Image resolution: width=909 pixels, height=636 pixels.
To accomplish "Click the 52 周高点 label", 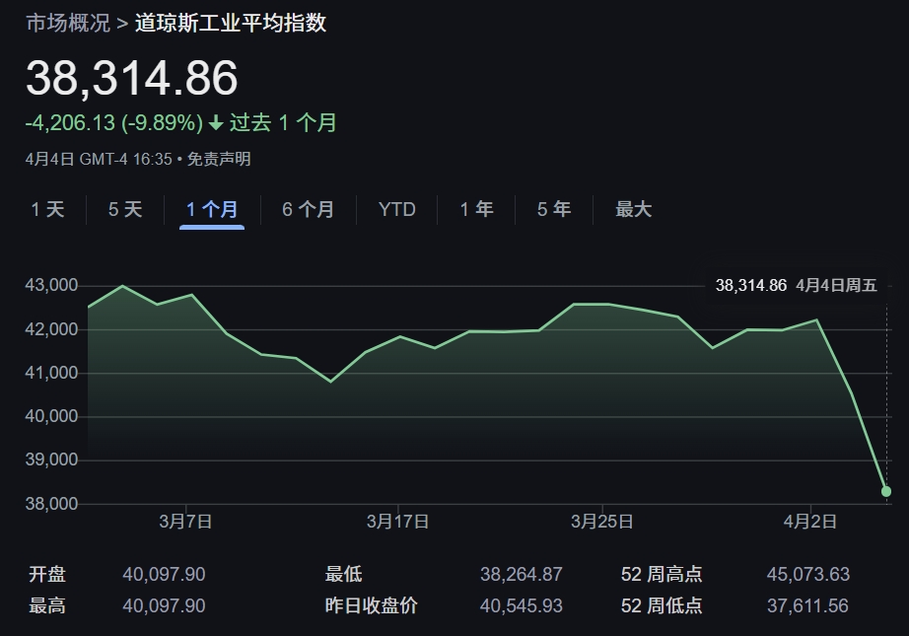I will click(662, 574).
